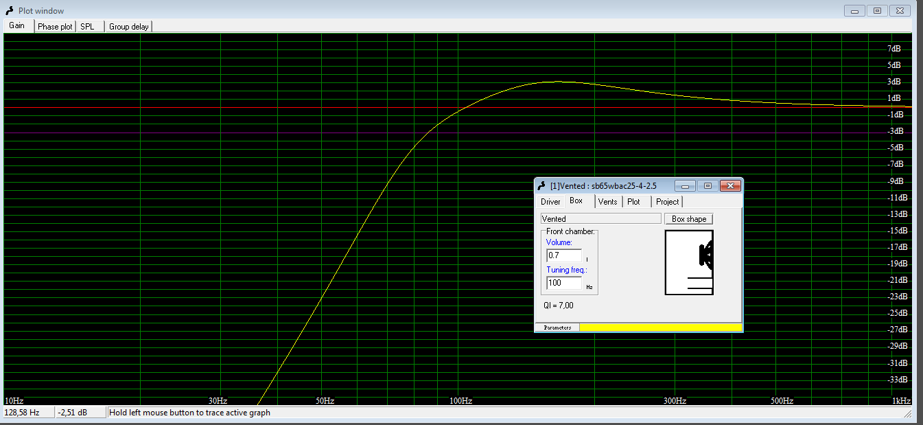Click the vented box diagram image
923x425 pixels.
point(689,263)
